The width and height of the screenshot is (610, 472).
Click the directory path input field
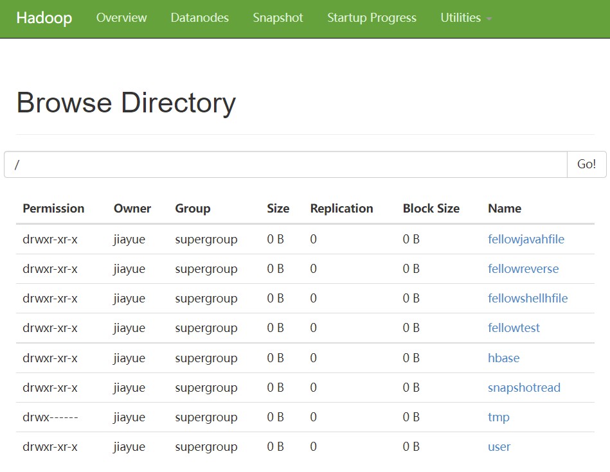[285, 164]
